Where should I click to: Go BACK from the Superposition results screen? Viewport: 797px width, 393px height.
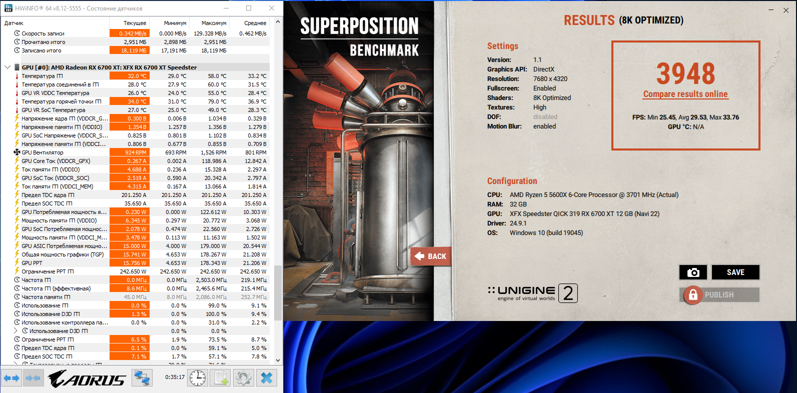click(x=431, y=256)
